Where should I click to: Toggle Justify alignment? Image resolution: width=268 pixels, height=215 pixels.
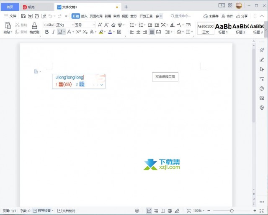tap(152, 32)
